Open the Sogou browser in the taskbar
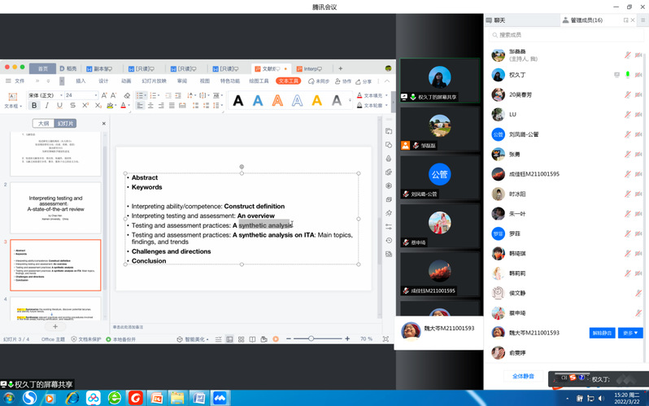The height and width of the screenshot is (406, 649). point(29,397)
